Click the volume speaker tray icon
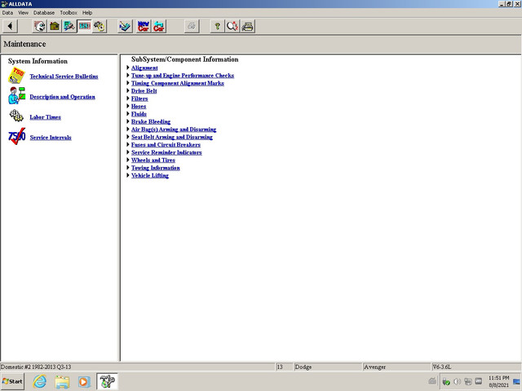Viewport: 522px width, 391px height. [x=457, y=381]
